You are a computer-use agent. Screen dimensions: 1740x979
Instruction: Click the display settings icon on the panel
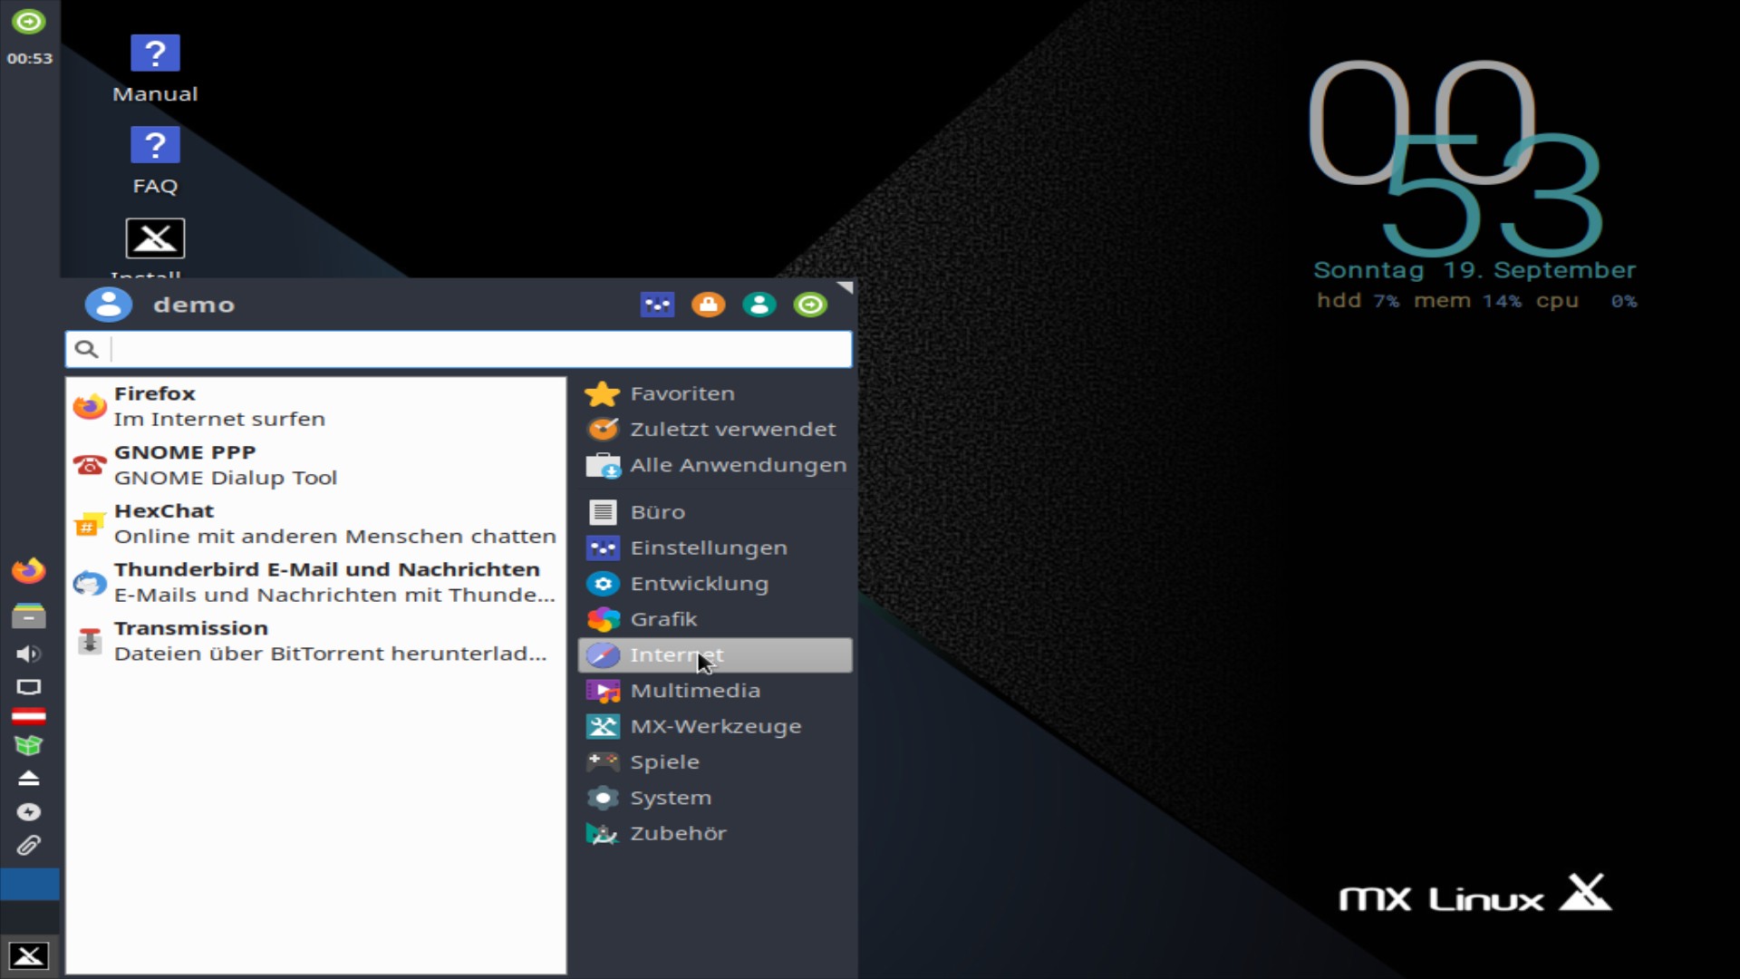28,688
